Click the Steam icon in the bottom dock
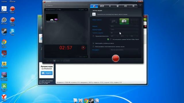The height and width of the screenshot is (103, 184). click(91, 101)
